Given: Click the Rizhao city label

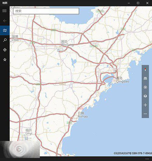Looking at the screenshot, I should [83, 115].
